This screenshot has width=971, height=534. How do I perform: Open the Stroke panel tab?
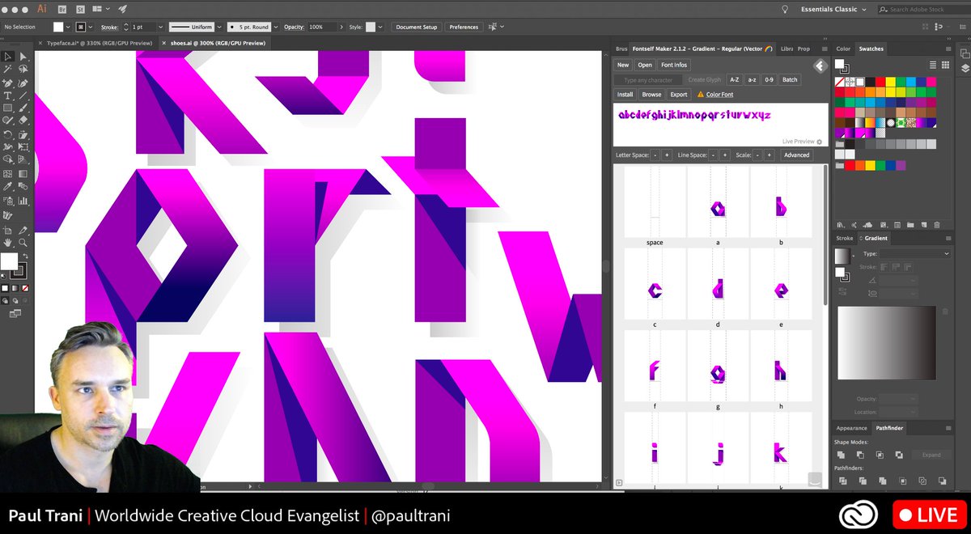(845, 238)
